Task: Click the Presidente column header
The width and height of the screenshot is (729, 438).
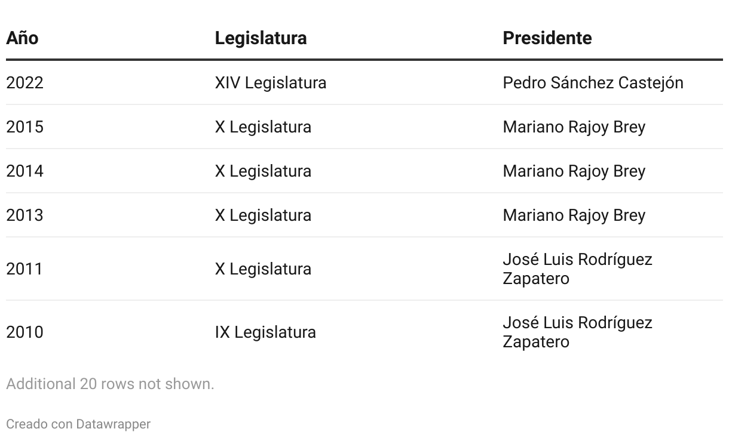Action: click(x=547, y=38)
